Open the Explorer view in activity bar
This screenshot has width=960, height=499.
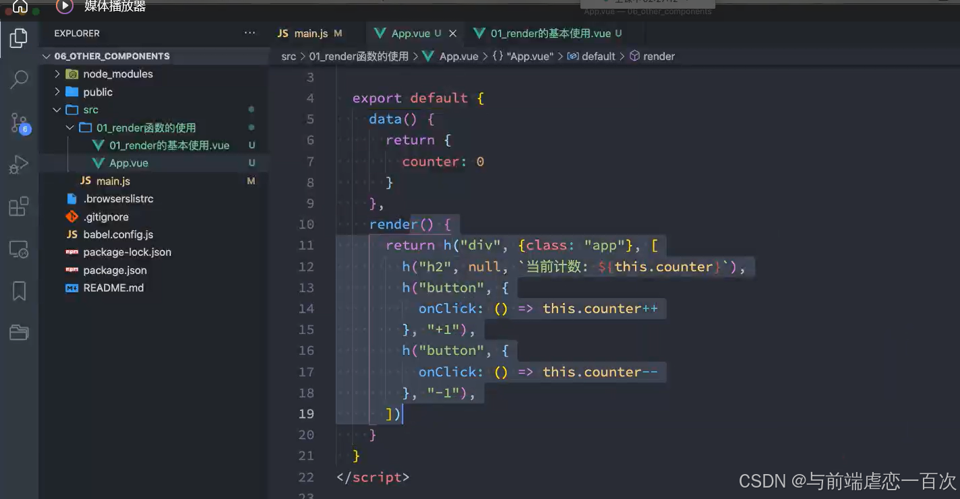pyautogui.click(x=19, y=38)
